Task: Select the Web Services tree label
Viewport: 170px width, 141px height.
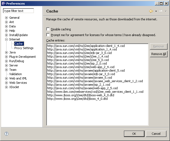Action: 18,83
